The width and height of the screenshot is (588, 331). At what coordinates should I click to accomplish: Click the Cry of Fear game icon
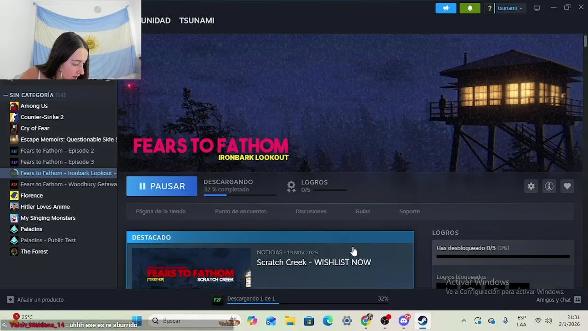(x=14, y=128)
